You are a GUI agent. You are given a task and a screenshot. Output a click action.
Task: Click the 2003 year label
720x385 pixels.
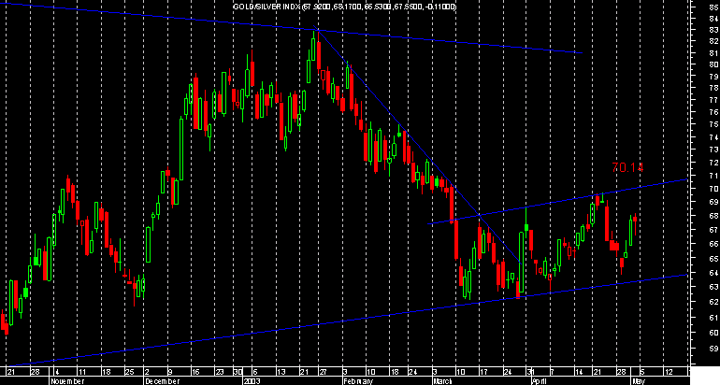[x=252, y=381]
